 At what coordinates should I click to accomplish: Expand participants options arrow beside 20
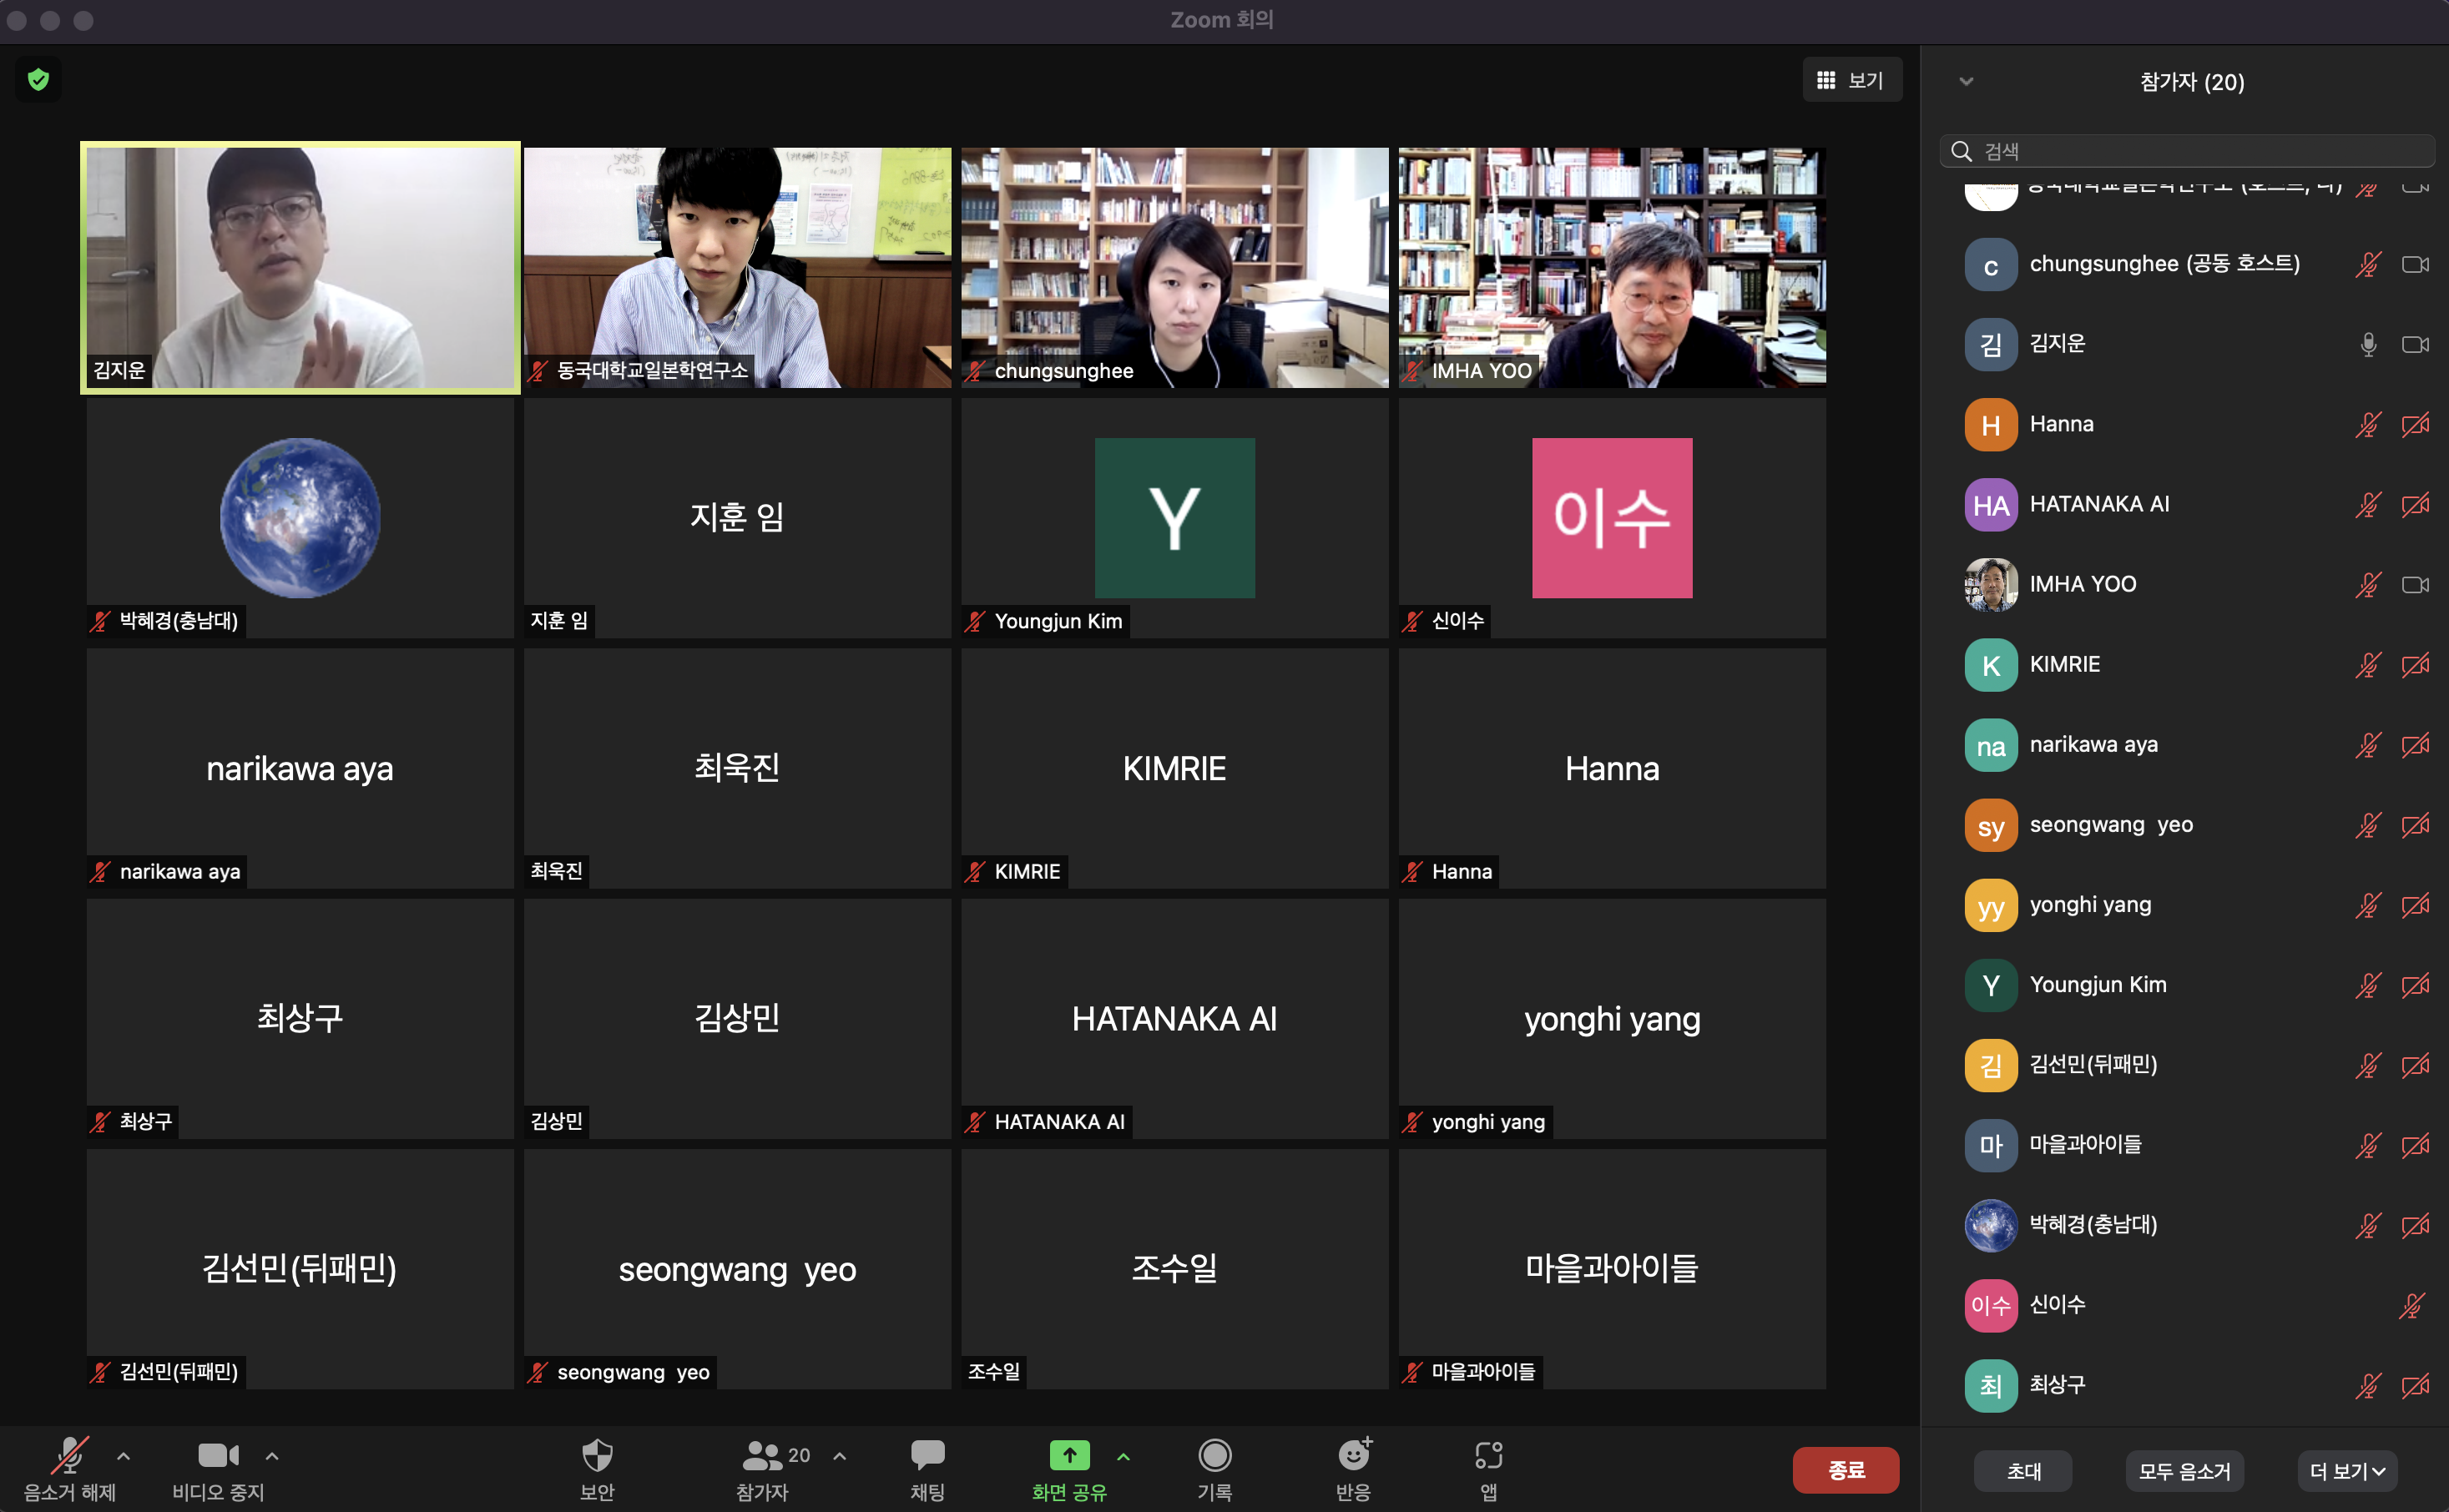point(840,1456)
